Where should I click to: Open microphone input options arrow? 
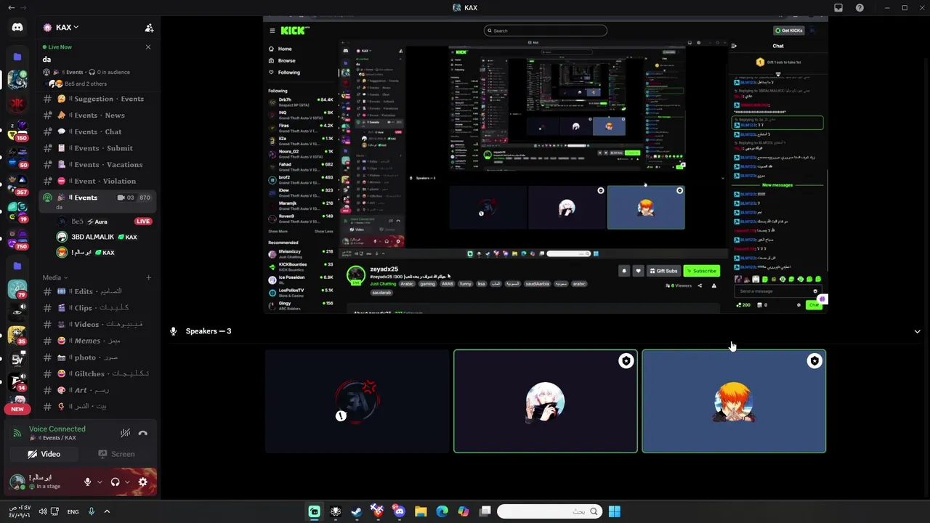[99, 482]
